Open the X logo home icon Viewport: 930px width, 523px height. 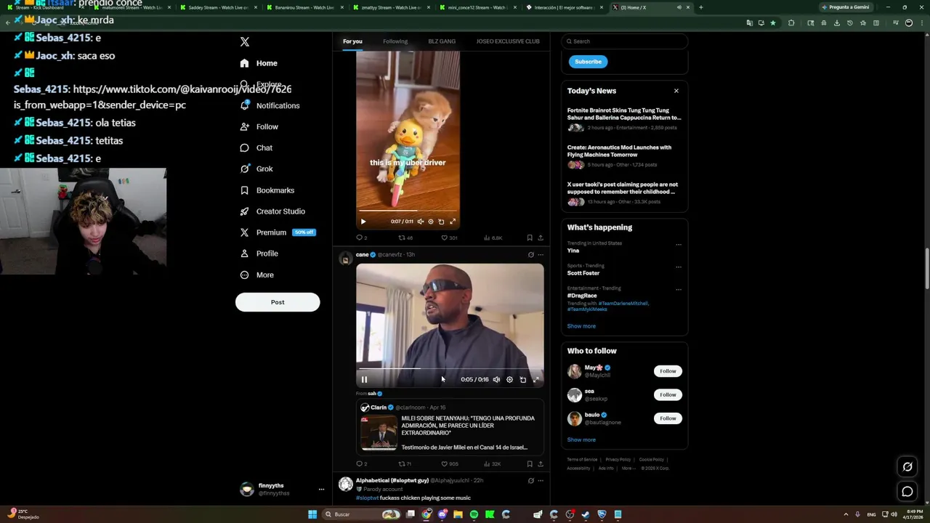click(x=245, y=42)
